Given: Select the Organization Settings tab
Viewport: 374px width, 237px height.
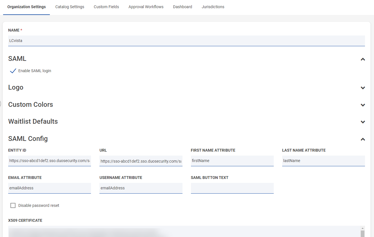Looking at the screenshot, I should 26,7.
